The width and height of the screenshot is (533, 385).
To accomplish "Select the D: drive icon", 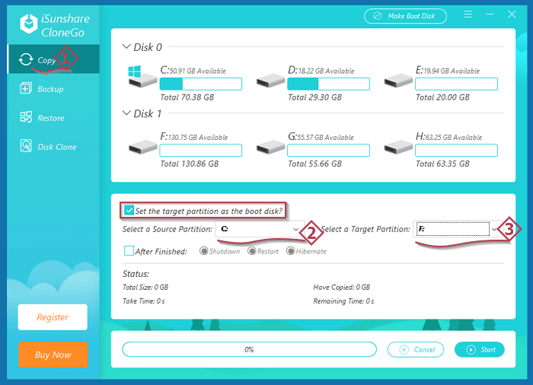I will pos(270,81).
